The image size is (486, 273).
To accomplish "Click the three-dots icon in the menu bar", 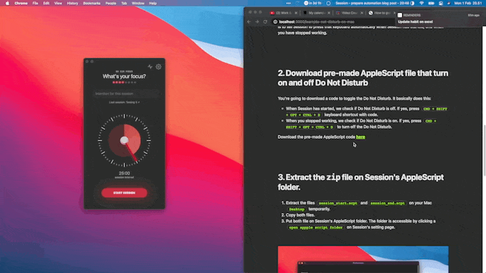I will click(288, 3).
